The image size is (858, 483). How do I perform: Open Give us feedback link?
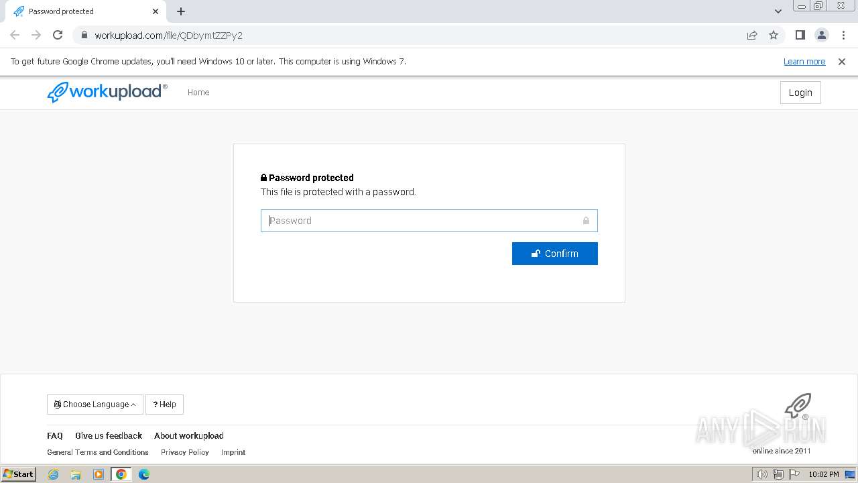[109, 436]
